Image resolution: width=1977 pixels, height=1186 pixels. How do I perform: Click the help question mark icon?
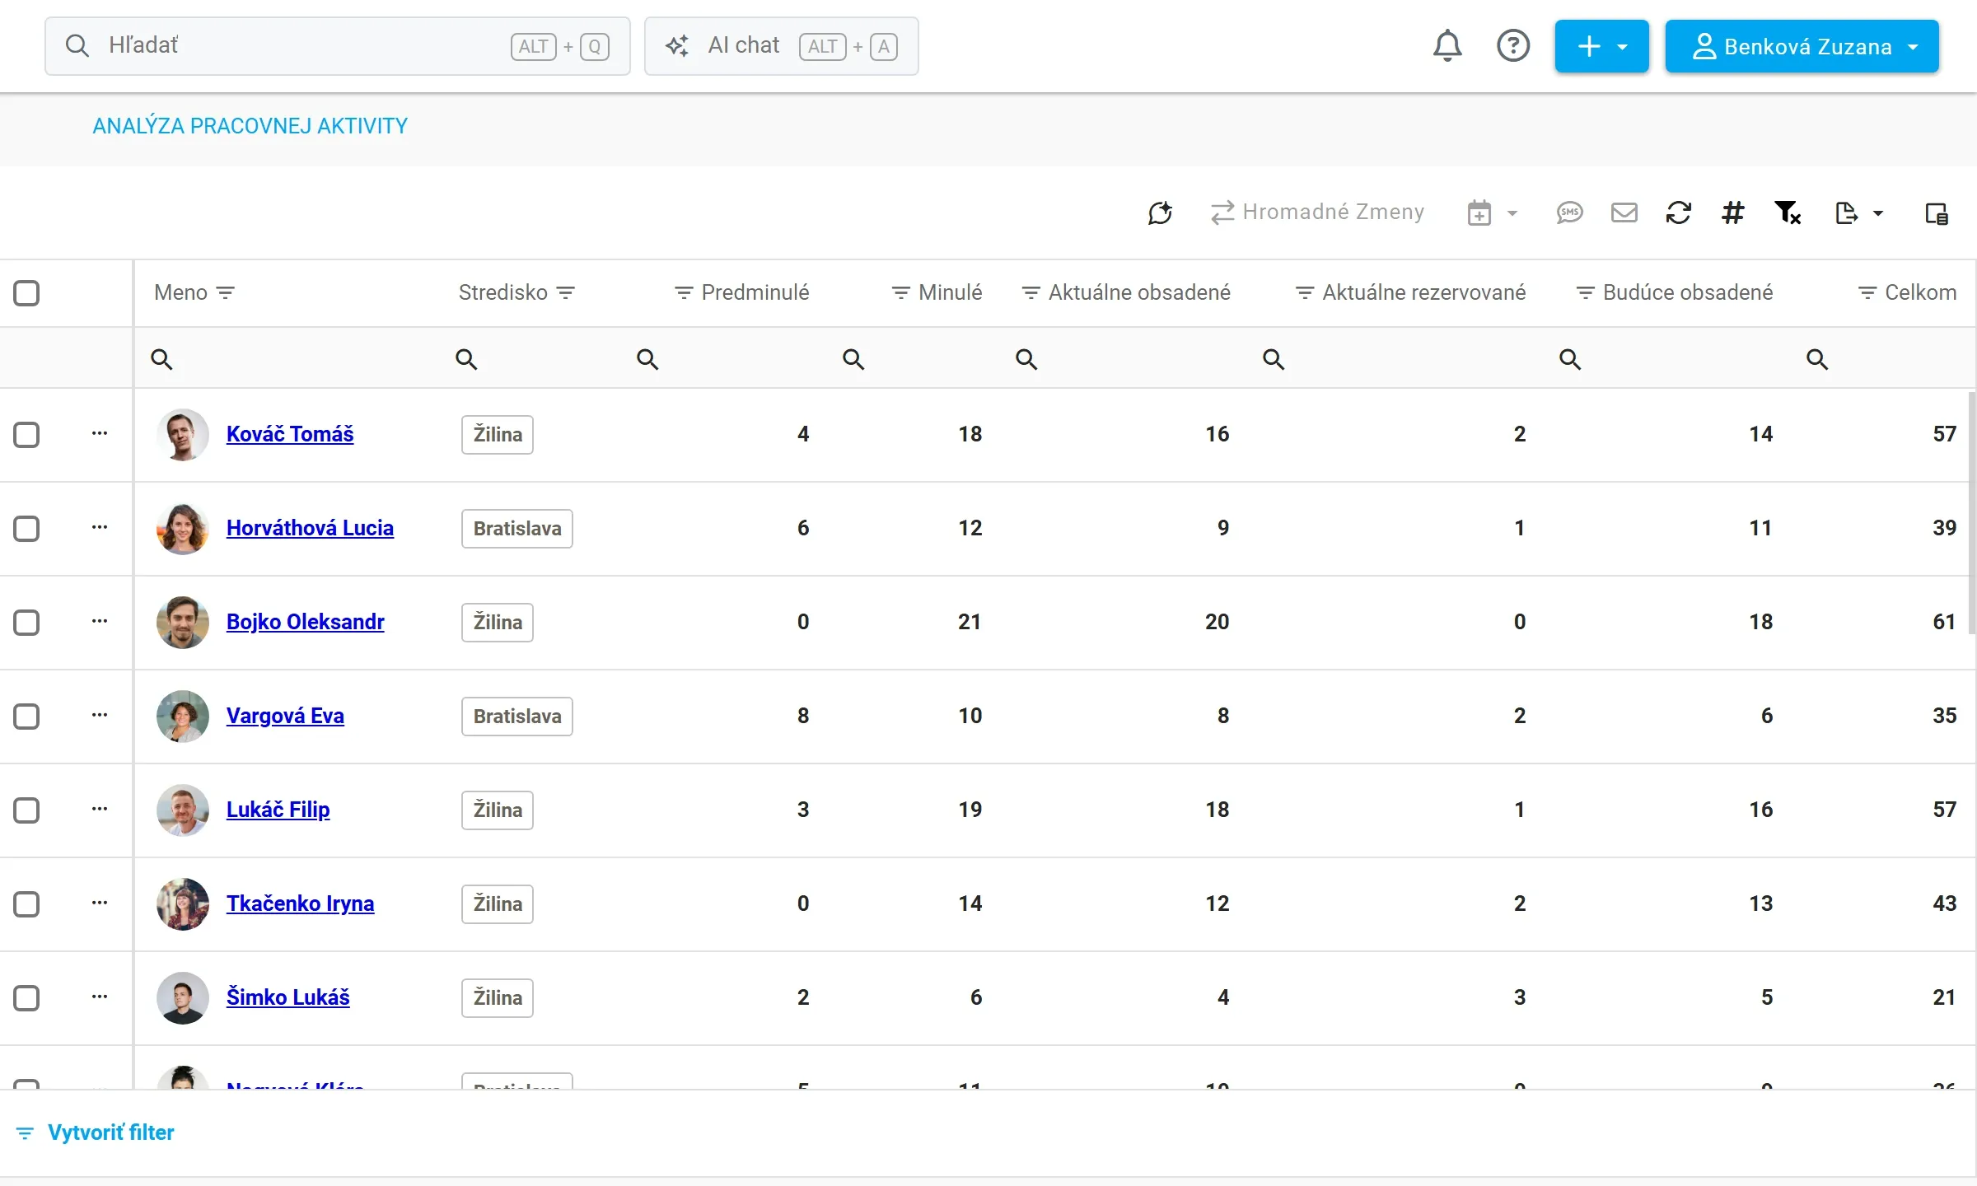tap(1513, 46)
